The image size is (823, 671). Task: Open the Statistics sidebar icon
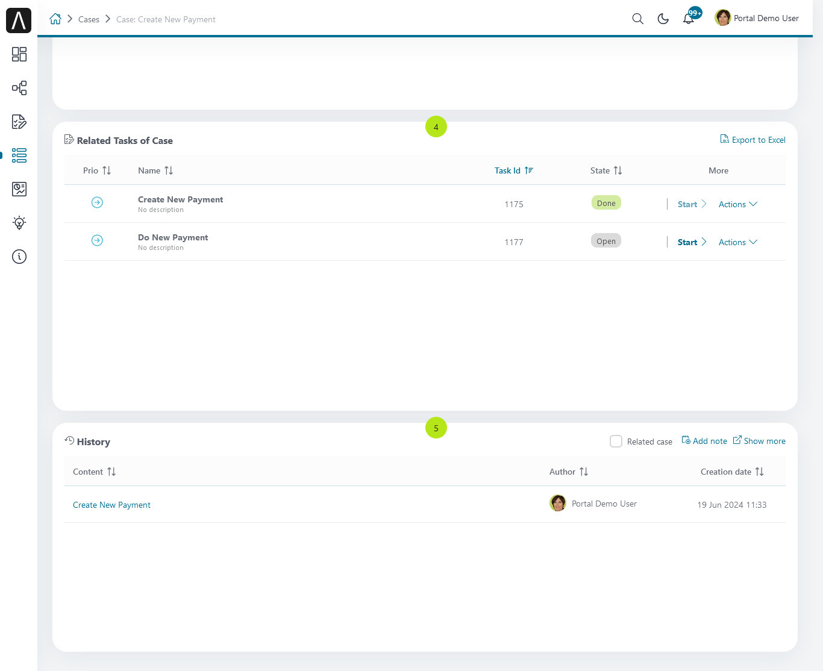coord(19,189)
